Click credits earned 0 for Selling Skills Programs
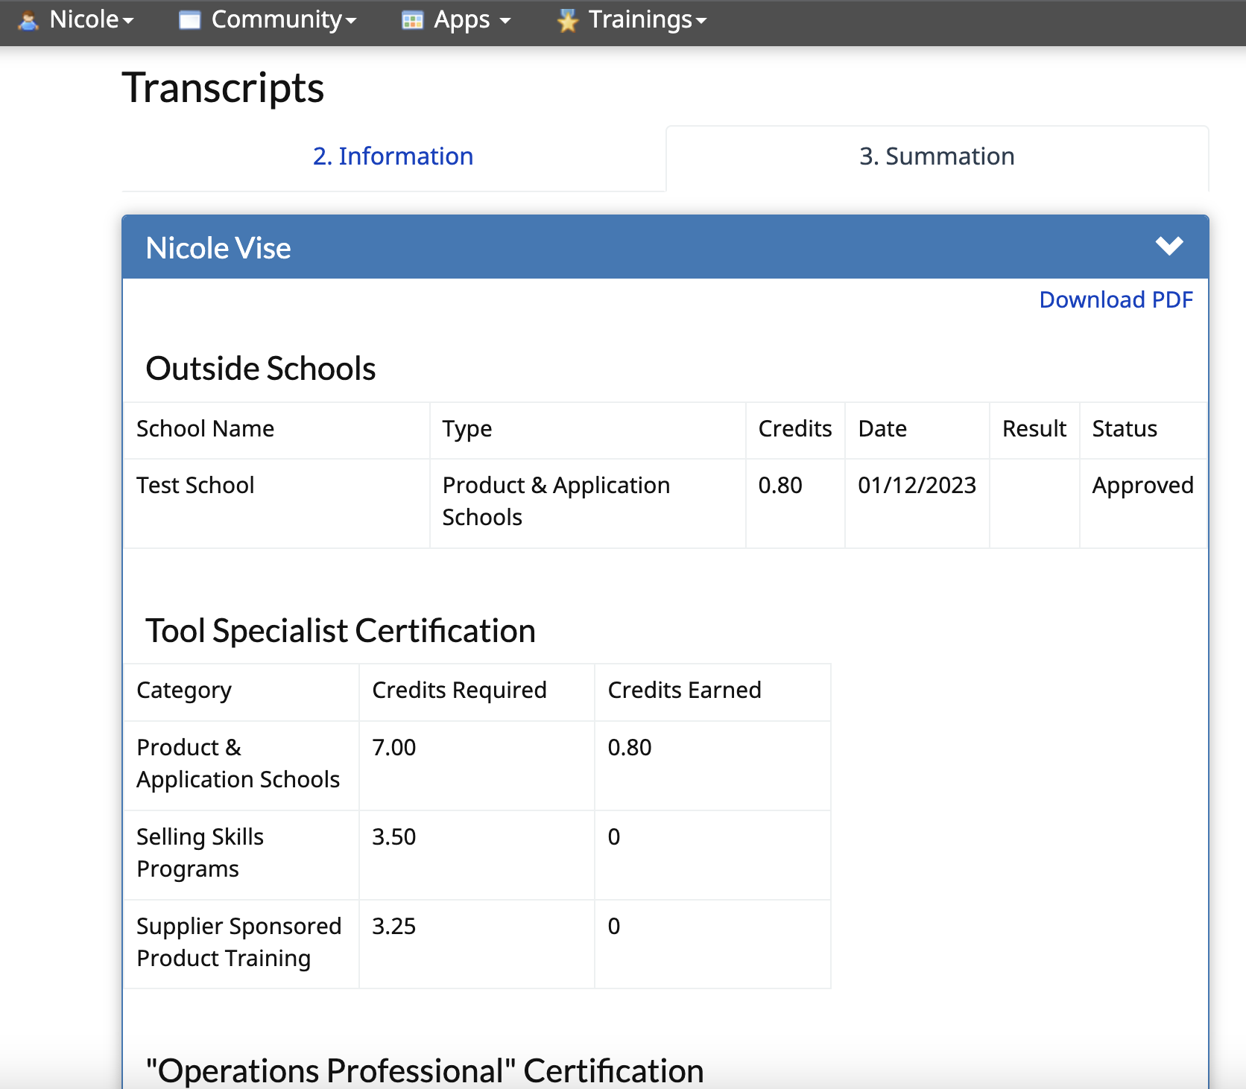Image resolution: width=1246 pixels, height=1089 pixels. pos(614,837)
